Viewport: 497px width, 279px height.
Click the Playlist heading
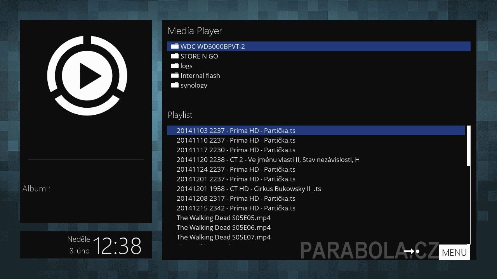(x=180, y=115)
